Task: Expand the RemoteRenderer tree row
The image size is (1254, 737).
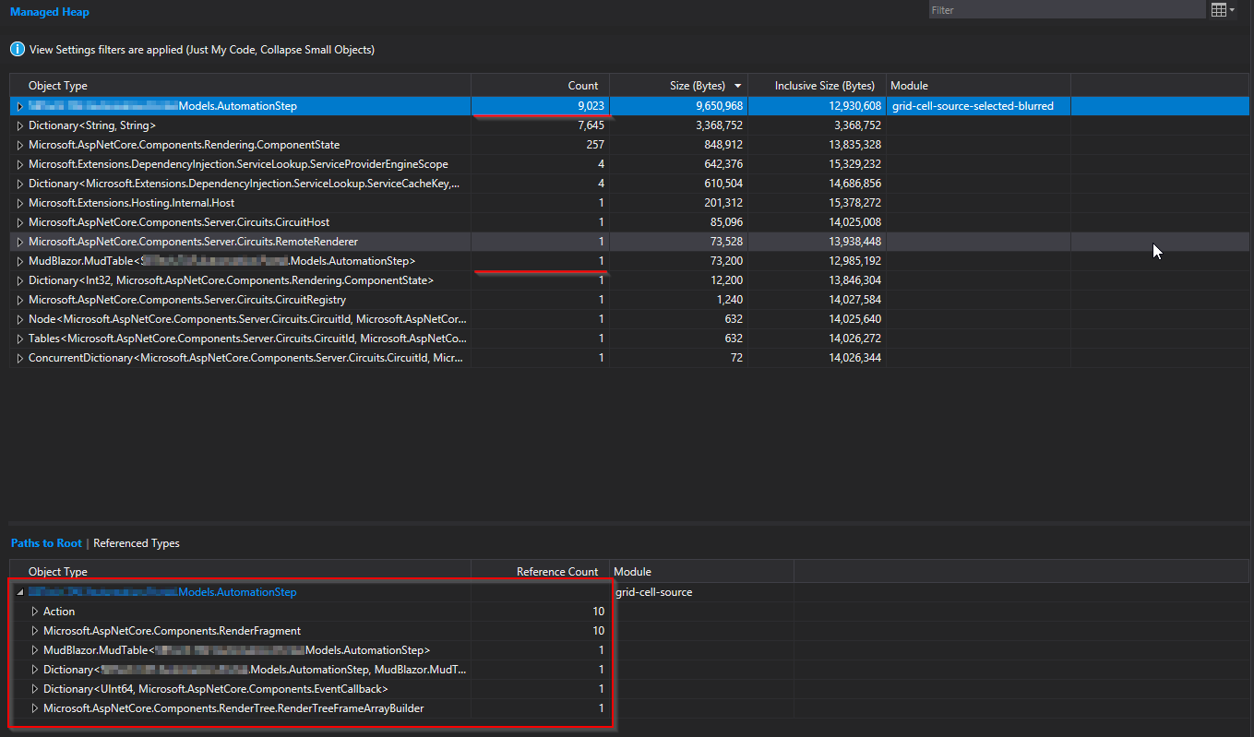Action: [19, 241]
